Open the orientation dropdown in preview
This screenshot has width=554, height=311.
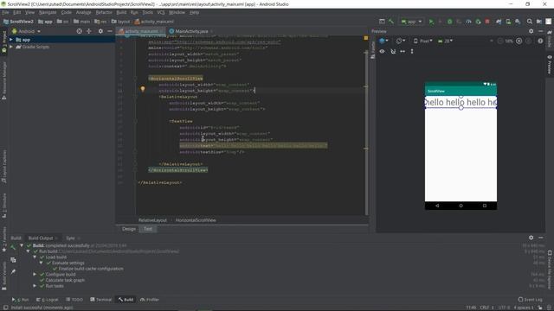[401, 41]
